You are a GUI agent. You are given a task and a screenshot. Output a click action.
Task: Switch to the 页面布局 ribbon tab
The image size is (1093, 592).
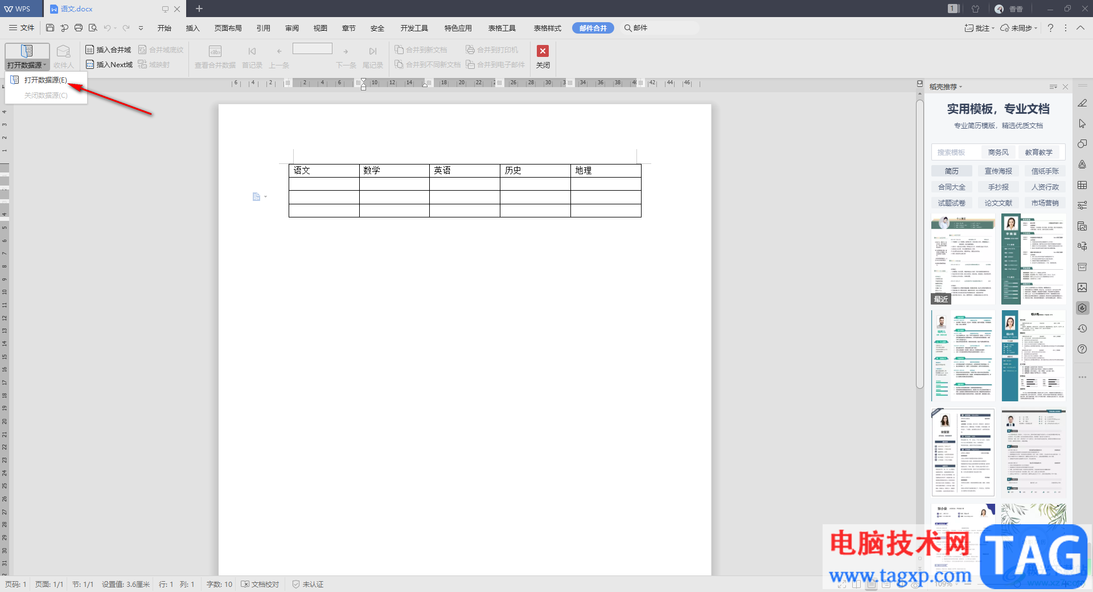[x=228, y=28]
